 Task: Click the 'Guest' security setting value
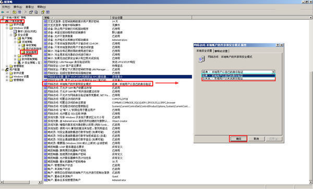(x=115, y=177)
